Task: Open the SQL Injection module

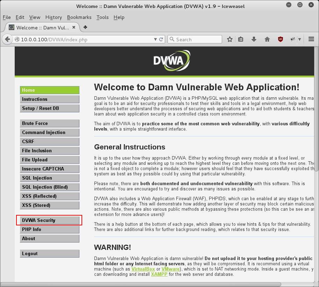Action: 50,178
